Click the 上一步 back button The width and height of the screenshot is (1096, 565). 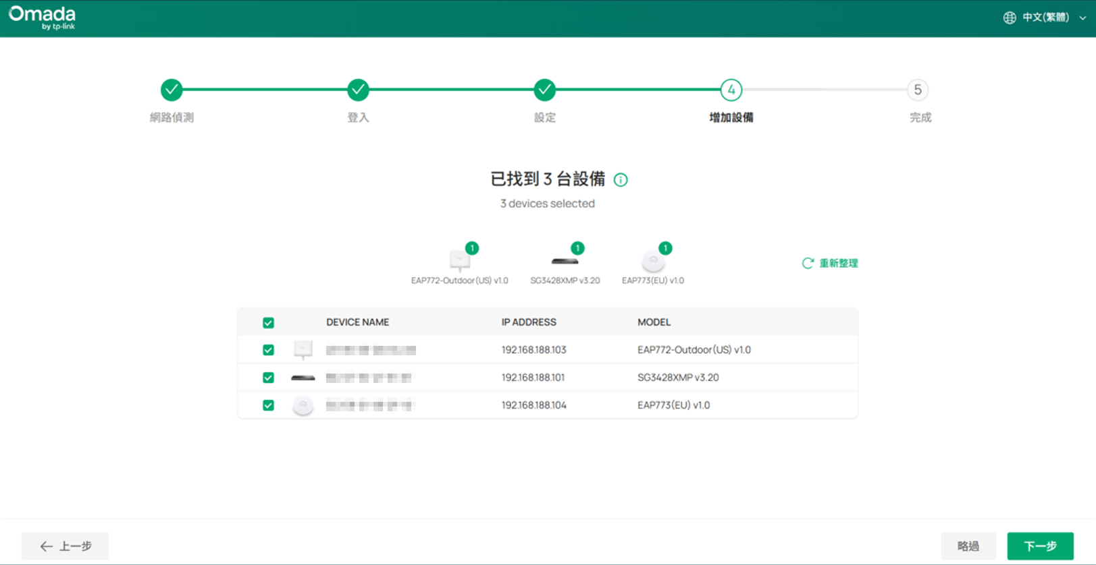(66, 546)
